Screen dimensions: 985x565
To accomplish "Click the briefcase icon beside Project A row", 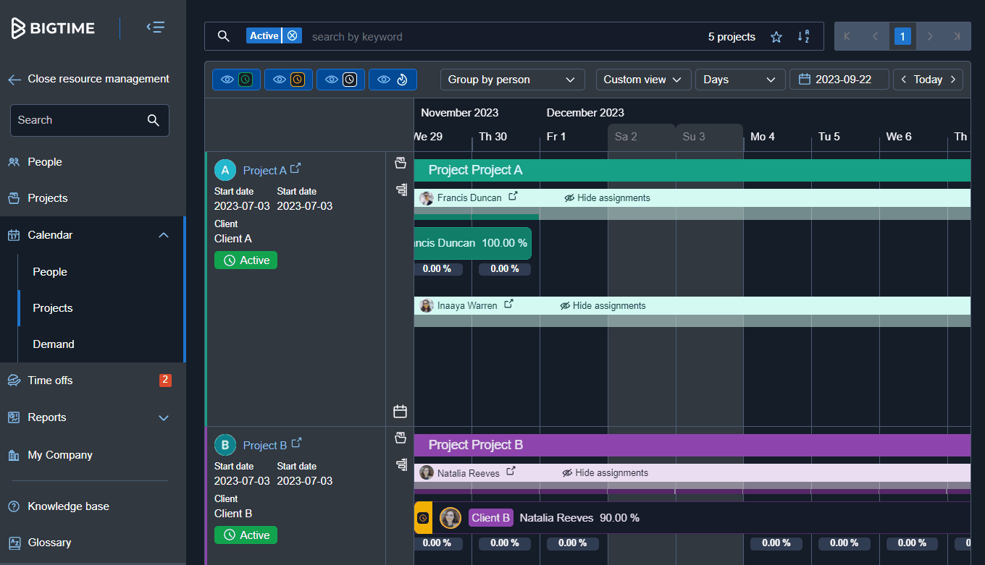I will pyautogui.click(x=401, y=163).
